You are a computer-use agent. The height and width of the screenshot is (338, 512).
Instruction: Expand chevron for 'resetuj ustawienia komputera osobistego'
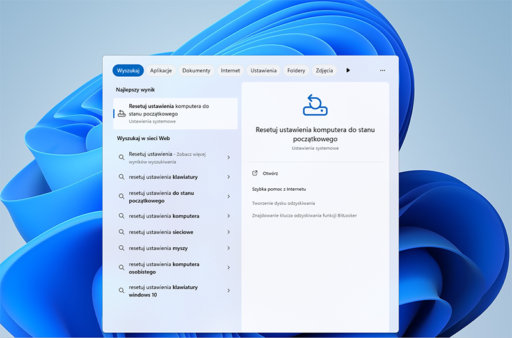(x=228, y=268)
